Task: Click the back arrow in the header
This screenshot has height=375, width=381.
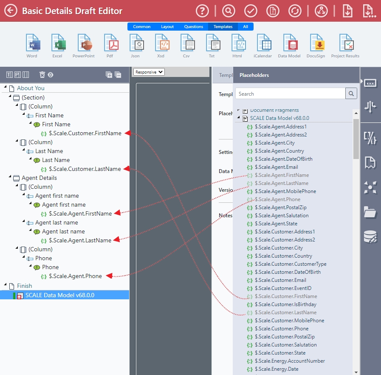Action: [x=11, y=11]
